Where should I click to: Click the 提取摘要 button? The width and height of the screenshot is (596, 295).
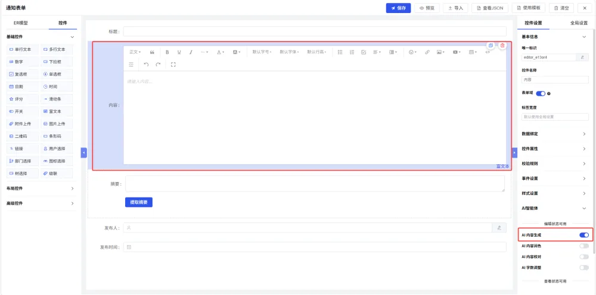139,202
